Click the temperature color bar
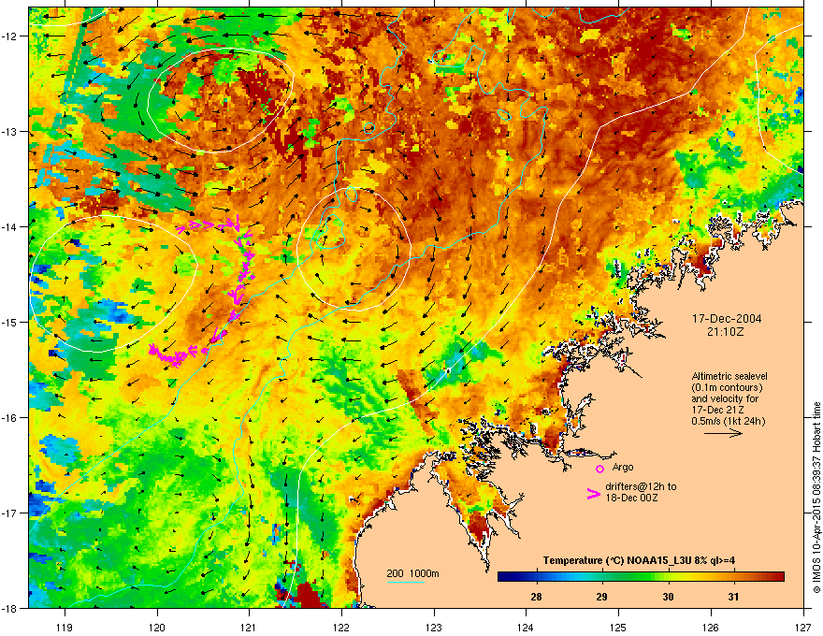 (x=641, y=577)
